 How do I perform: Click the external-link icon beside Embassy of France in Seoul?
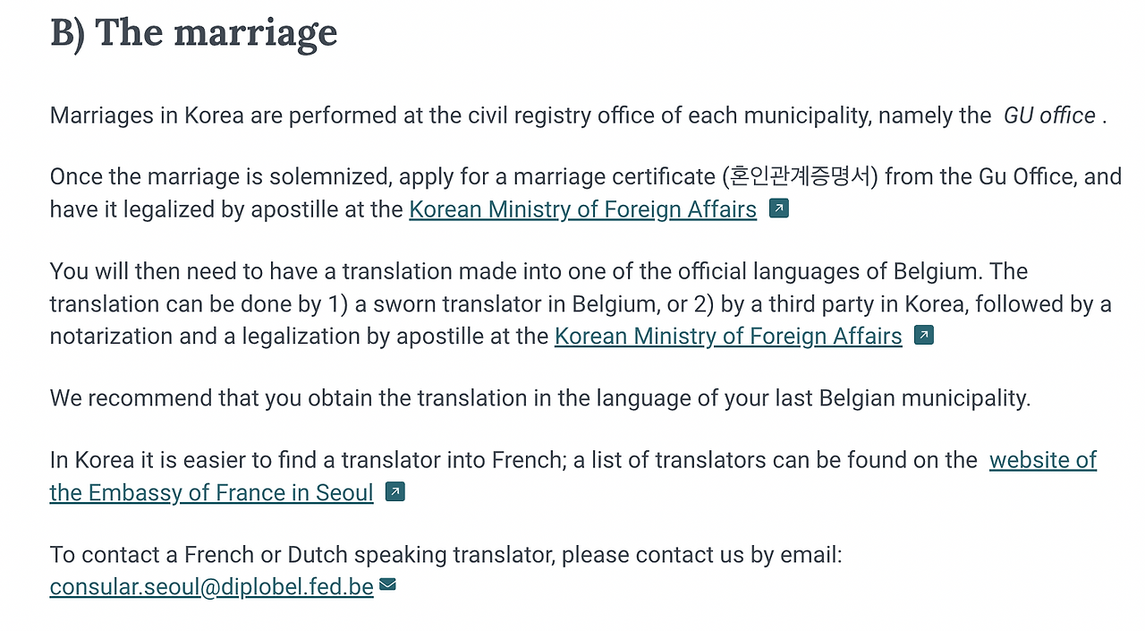(x=394, y=492)
